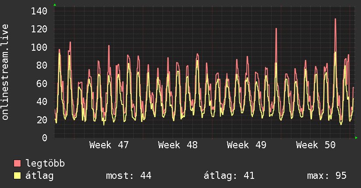
Task: Click the Week 49 axis label
Action: (247, 145)
